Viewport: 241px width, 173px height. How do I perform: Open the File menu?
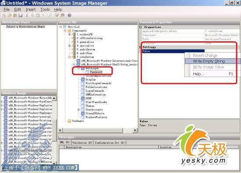[7, 10]
